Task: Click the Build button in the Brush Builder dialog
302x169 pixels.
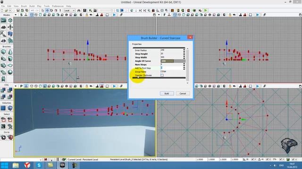Action: point(167,93)
